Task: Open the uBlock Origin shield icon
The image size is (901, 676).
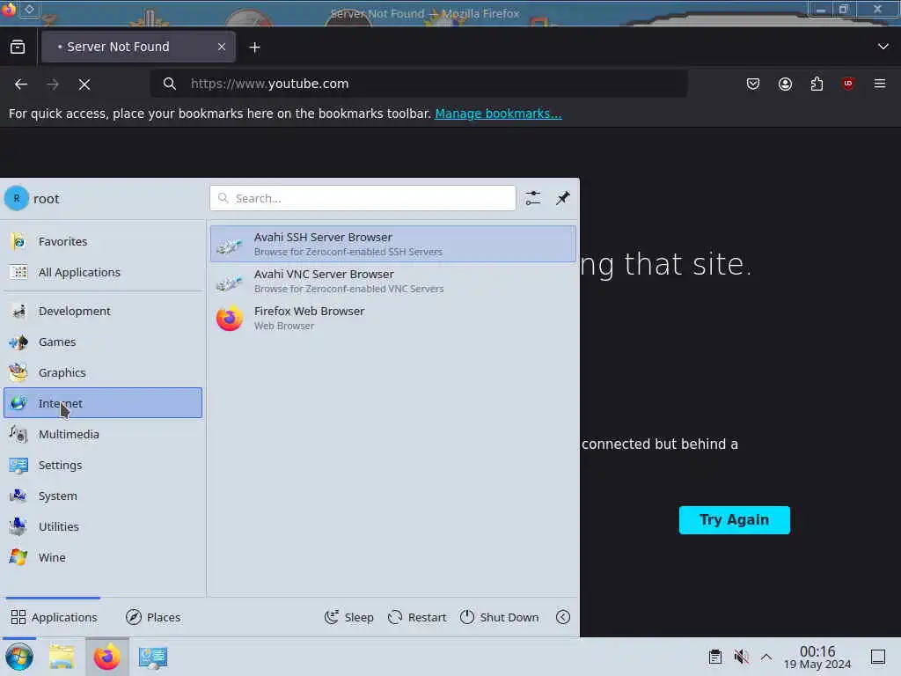Action: (x=848, y=84)
